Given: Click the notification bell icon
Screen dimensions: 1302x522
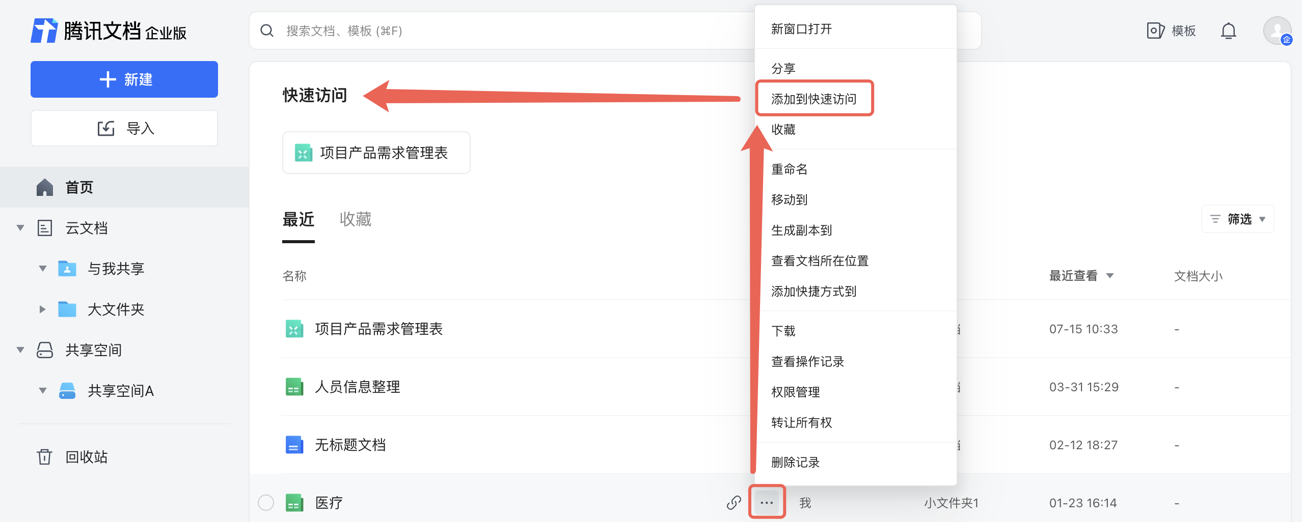Looking at the screenshot, I should [x=1228, y=31].
